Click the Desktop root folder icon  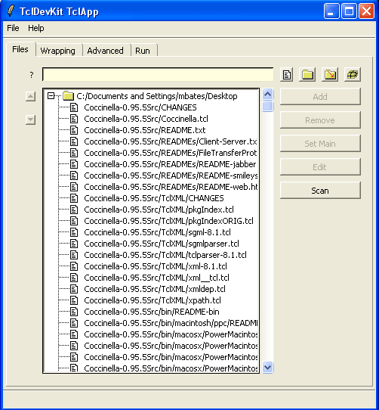point(69,96)
